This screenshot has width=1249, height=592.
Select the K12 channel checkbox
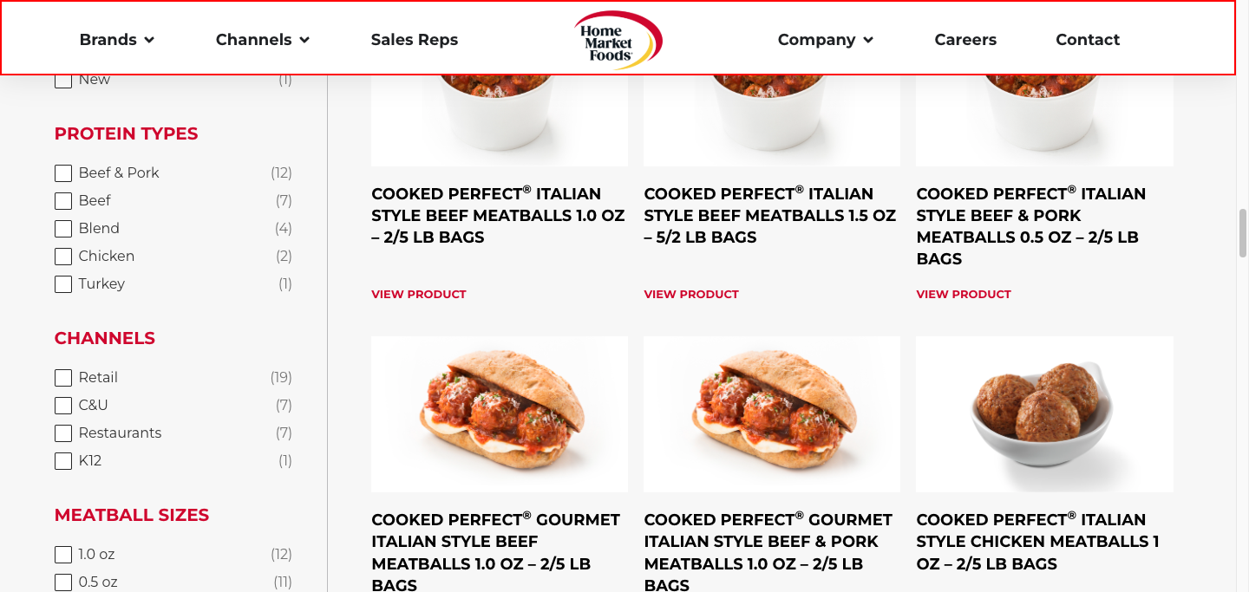(x=63, y=461)
